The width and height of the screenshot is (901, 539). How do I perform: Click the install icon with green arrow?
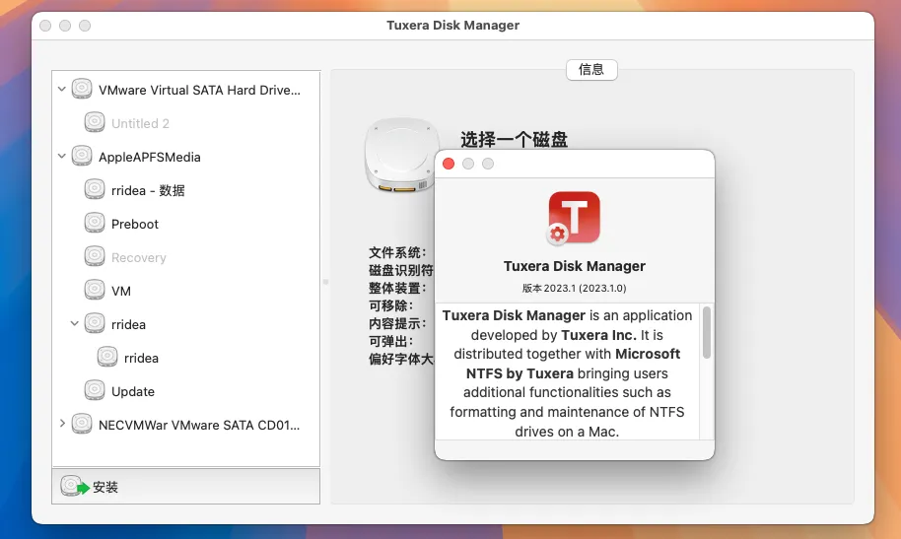75,487
